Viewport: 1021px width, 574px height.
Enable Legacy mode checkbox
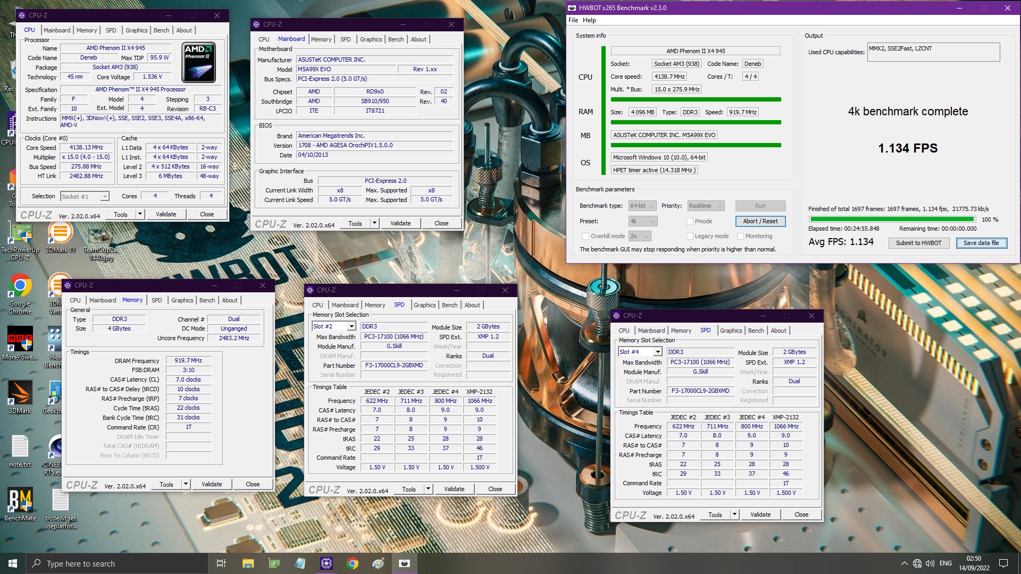[690, 236]
